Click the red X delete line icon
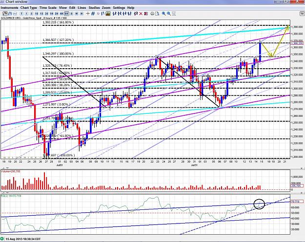This screenshot has height=242, width=305. point(141,14)
